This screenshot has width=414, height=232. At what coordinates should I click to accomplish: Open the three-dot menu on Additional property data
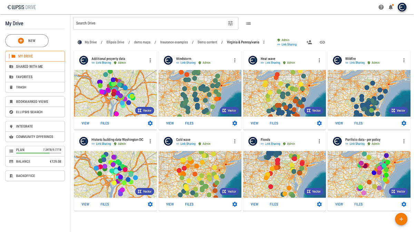click(x=150, y=60)
